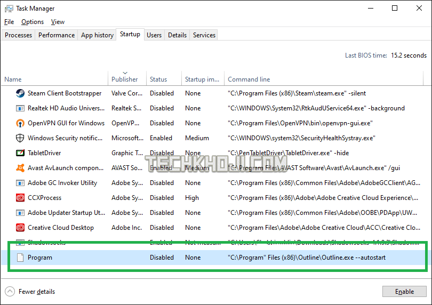This screenshot has width=432, height=305.
Task: Select the Steam Client Bootstrapper name text
Action: (65, 93)
